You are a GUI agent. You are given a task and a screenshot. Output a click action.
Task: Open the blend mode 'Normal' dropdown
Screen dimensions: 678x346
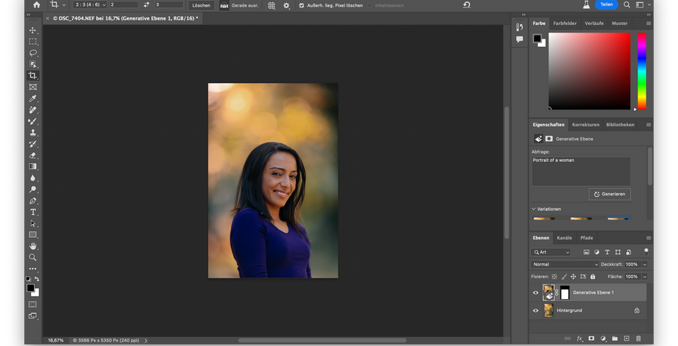coord(565,264)
